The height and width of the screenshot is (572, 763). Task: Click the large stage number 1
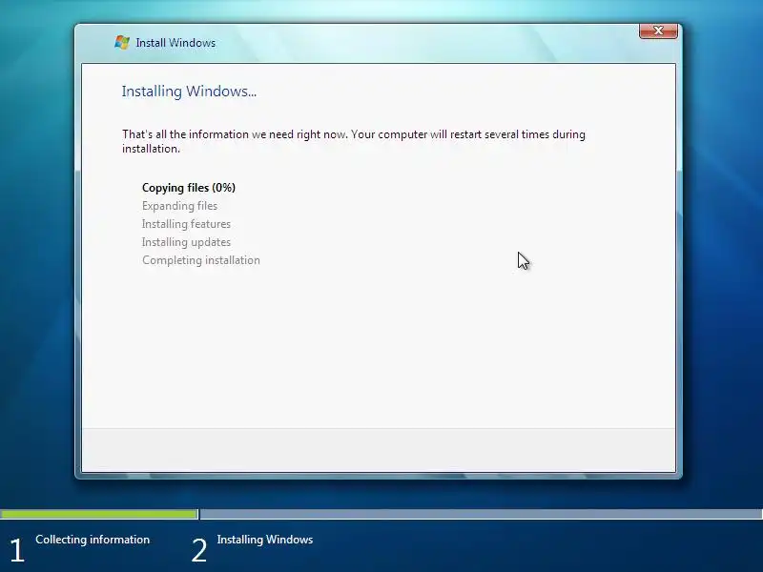(x=17, y=551)
